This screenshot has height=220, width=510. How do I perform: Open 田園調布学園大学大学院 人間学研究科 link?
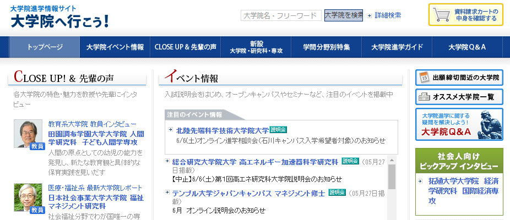(x=96, y=138)
